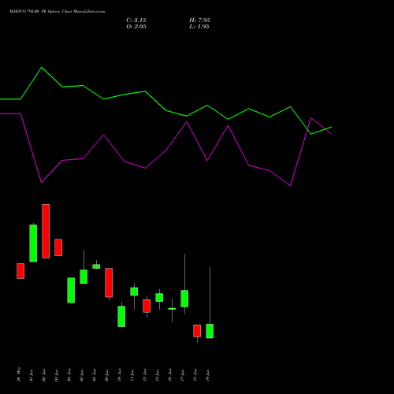Click the tall green candle above 01 Jun
This screenshot has height=394, width=394.
(x=33, y=243)
